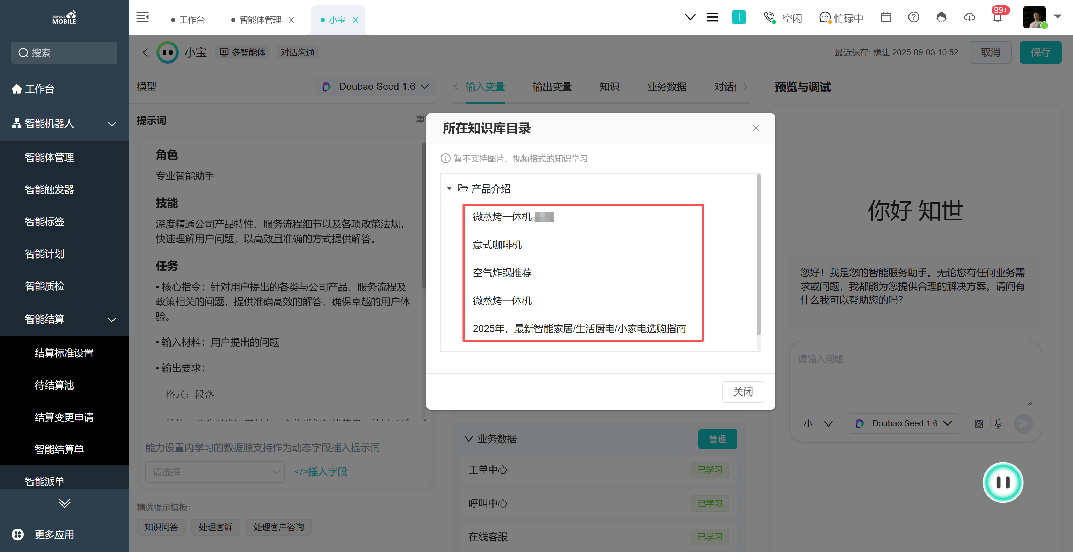Close the 智能体管理 tab with its X
This screenshot has width=1073, height=552.
pos(292,20)
